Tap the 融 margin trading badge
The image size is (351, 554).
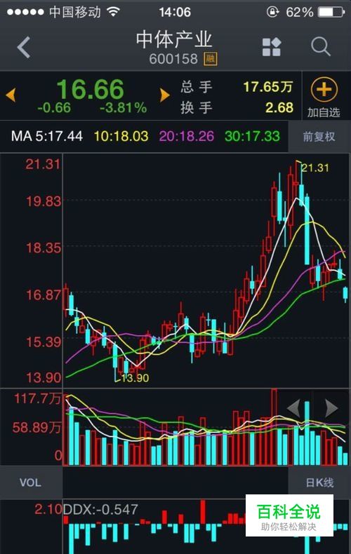click(x=210, y=59)
